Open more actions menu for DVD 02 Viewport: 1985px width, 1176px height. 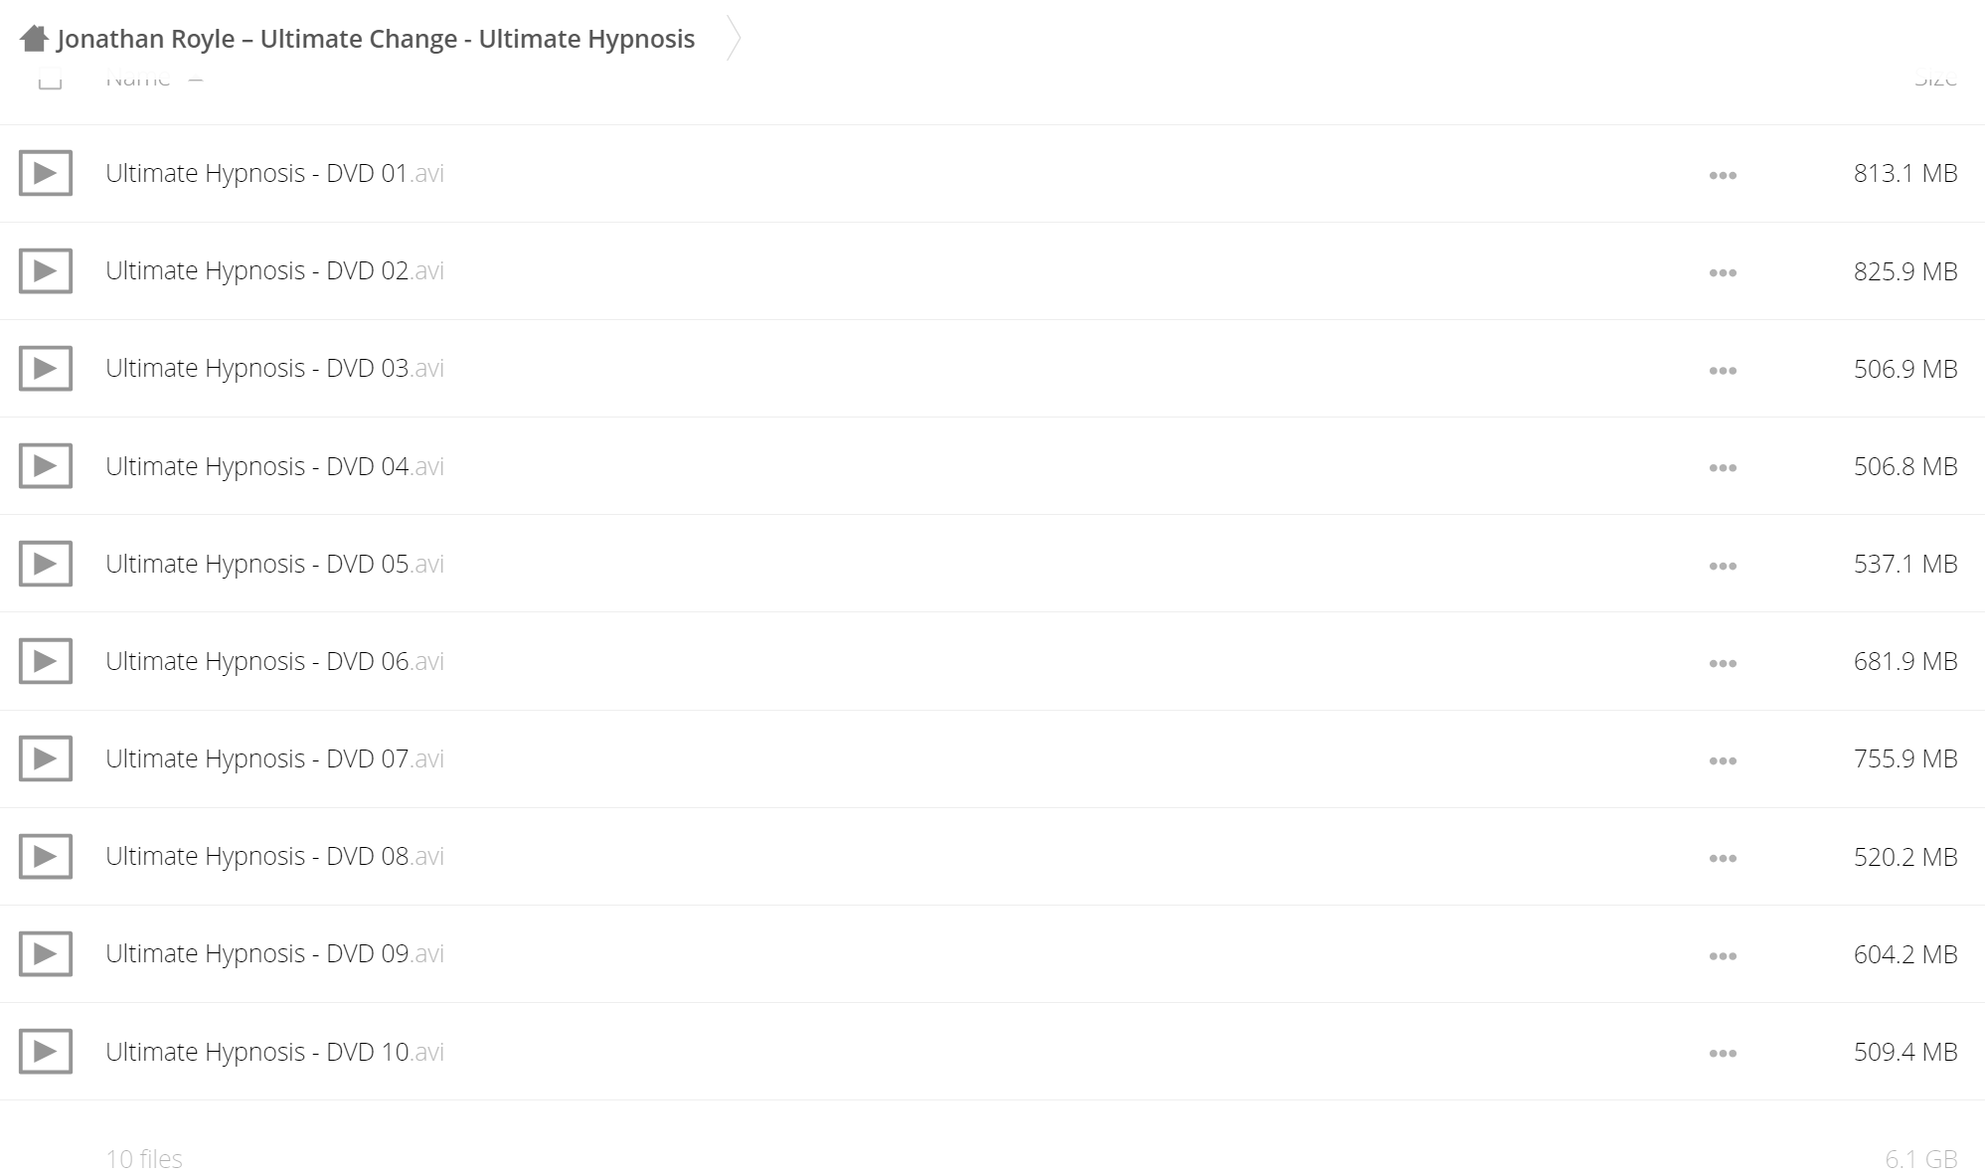tap(1723, 272)
